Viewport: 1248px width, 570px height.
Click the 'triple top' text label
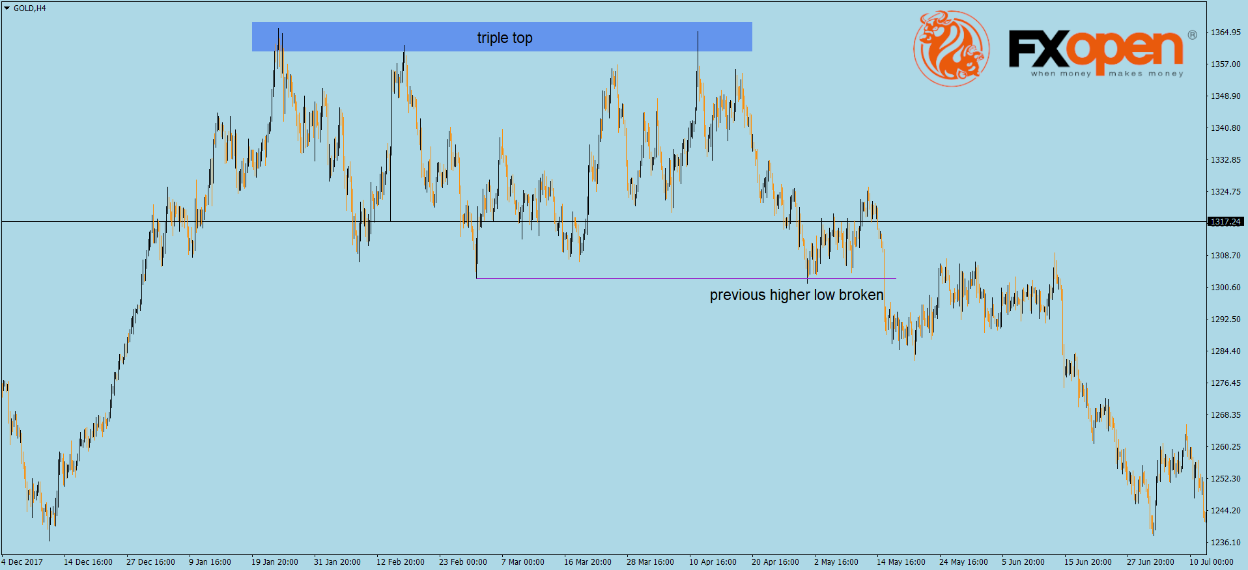(x=505, y=38)
